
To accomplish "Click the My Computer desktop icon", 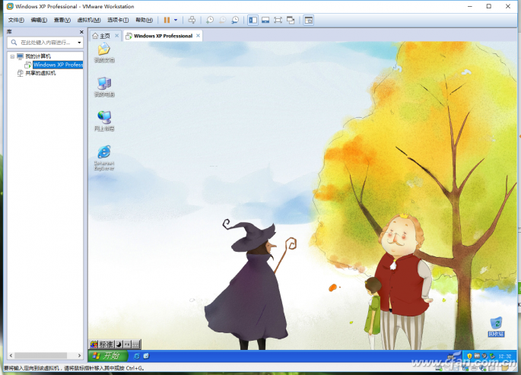I will tap(104, 87).
